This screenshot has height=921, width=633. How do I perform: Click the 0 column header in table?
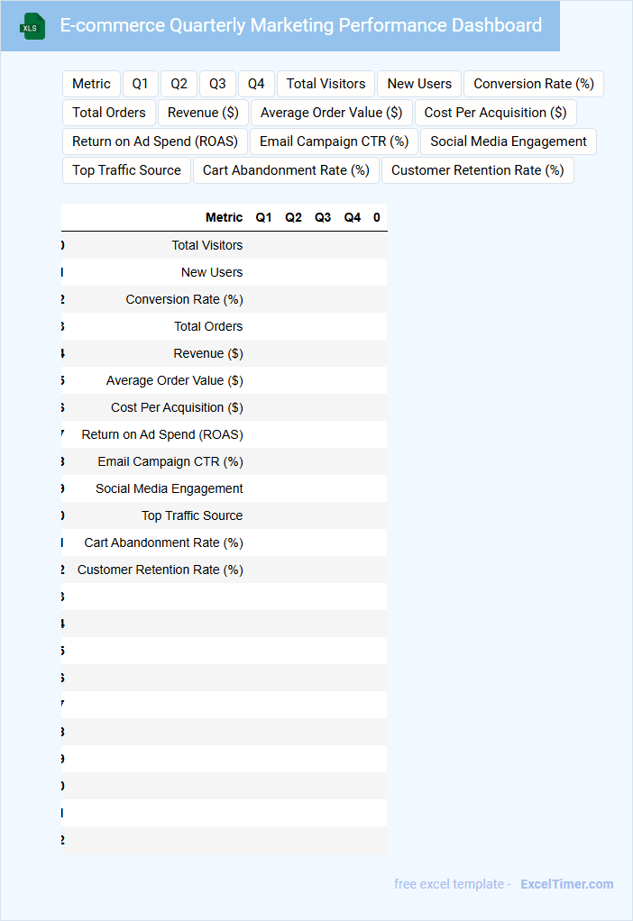(377, 217)
